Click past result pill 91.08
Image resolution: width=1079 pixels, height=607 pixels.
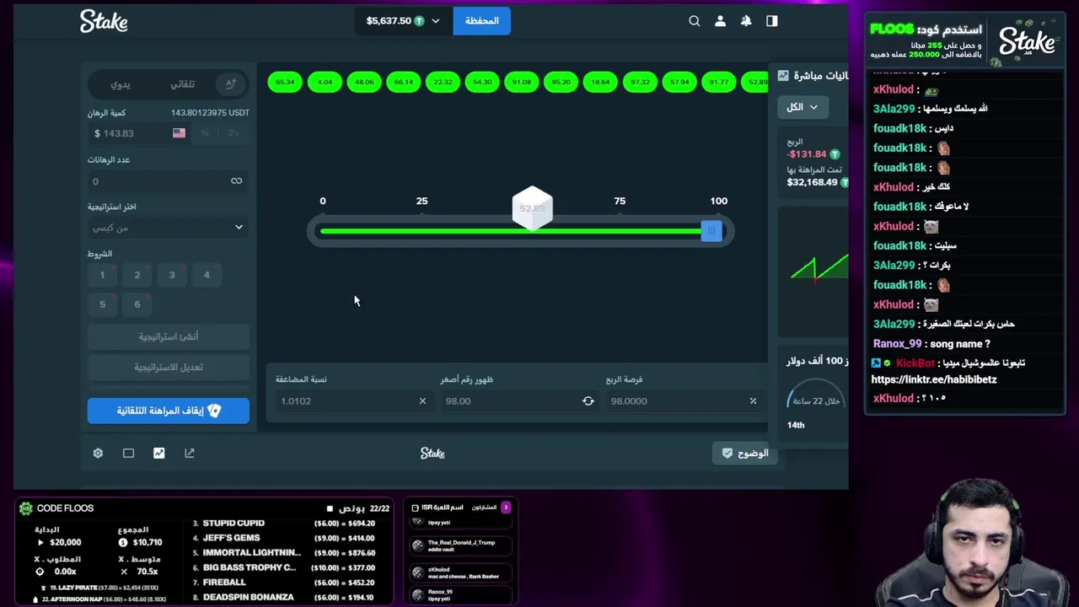[x=522, y=82]
